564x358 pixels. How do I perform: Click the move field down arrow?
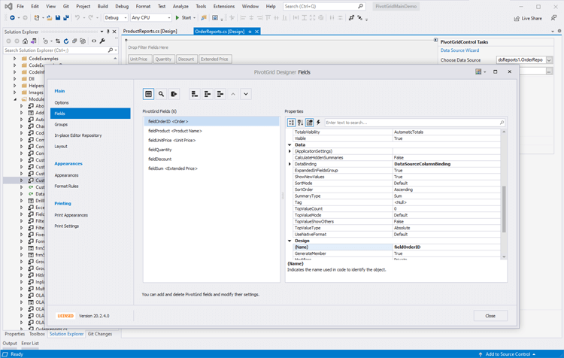246,94
